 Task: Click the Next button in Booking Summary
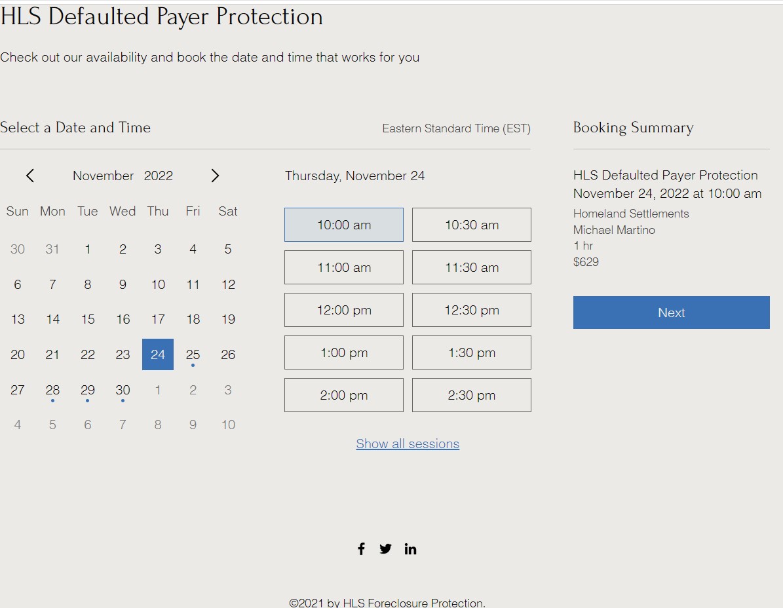tap(671, 313)
